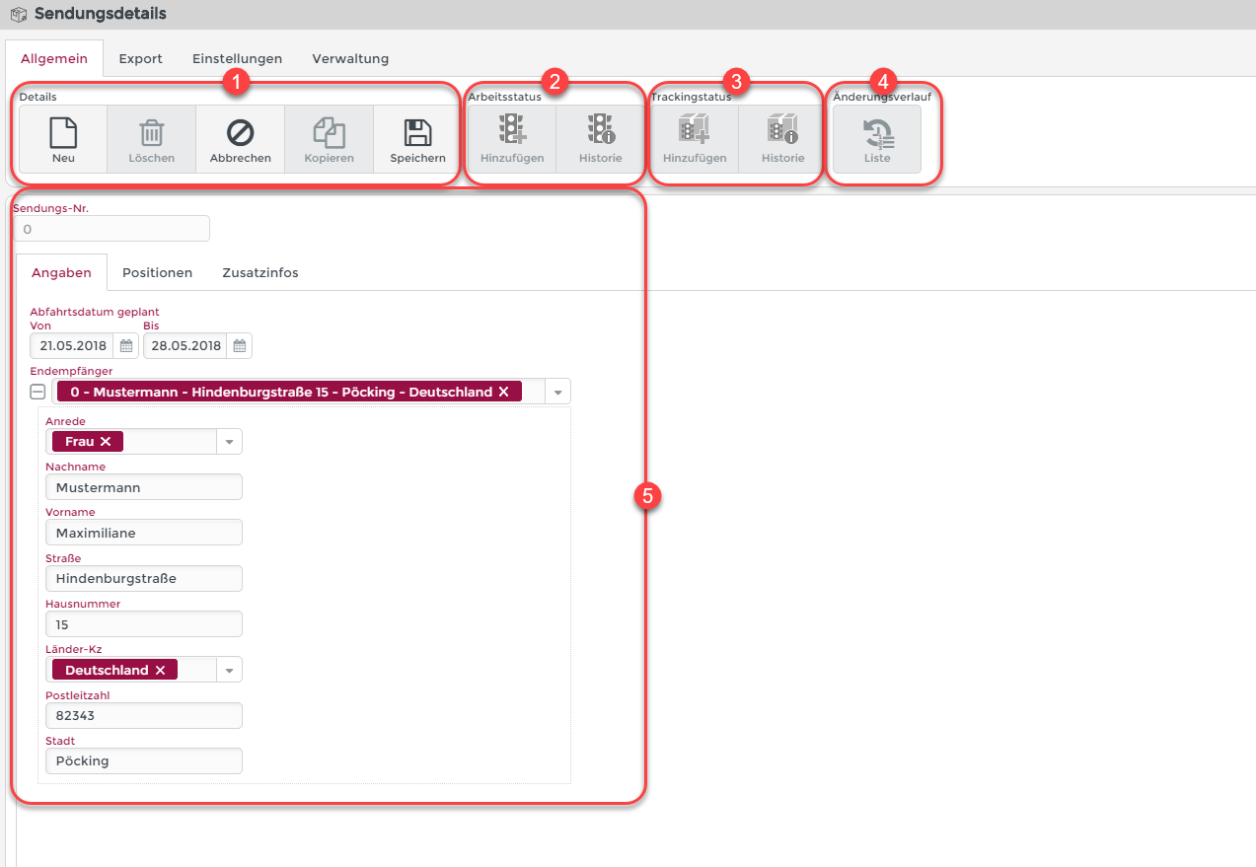Select the Zusatzinfos tab

pos(260,272)
